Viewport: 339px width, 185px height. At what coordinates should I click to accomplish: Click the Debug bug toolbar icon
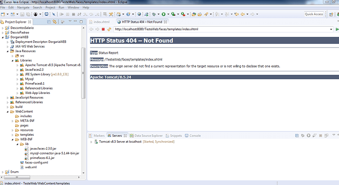[x=154, y=14]
